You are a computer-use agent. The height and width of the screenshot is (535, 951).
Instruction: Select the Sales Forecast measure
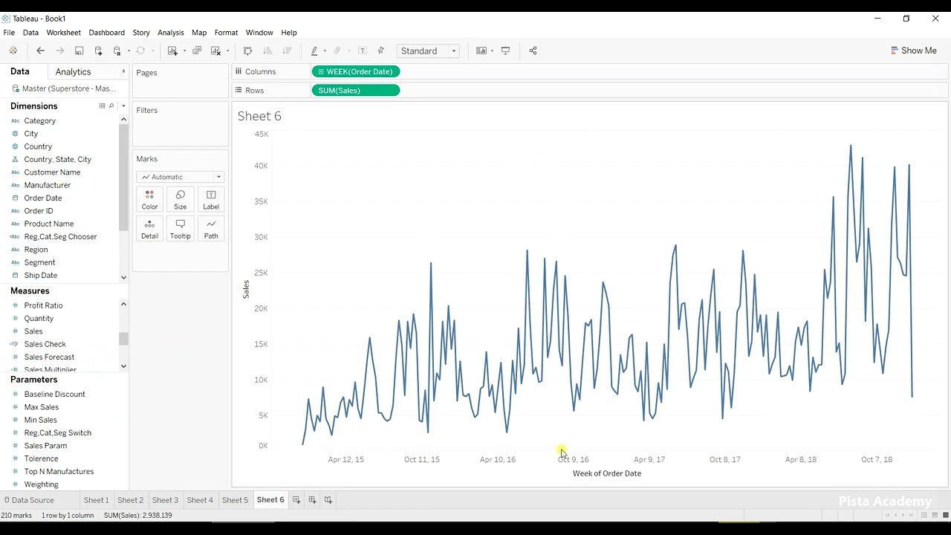[x=49, y=357]
